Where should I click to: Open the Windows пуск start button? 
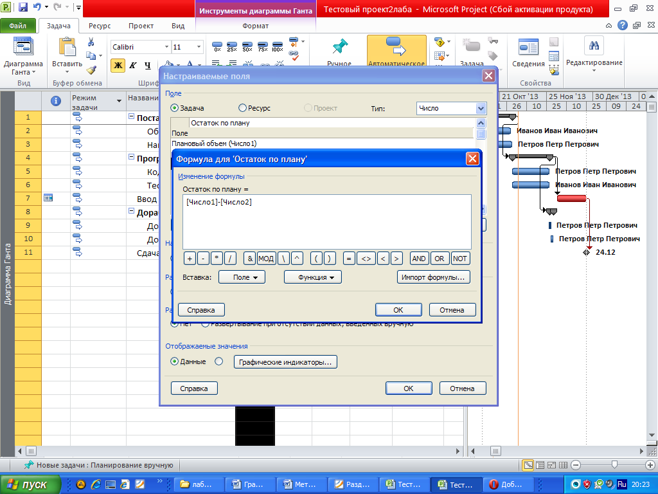coord(30,484)
